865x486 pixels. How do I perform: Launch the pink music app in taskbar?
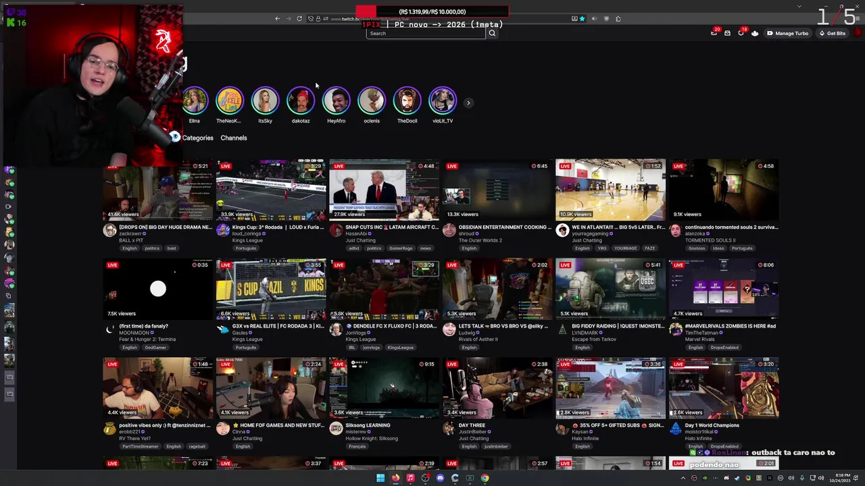(x=410, y=478)
